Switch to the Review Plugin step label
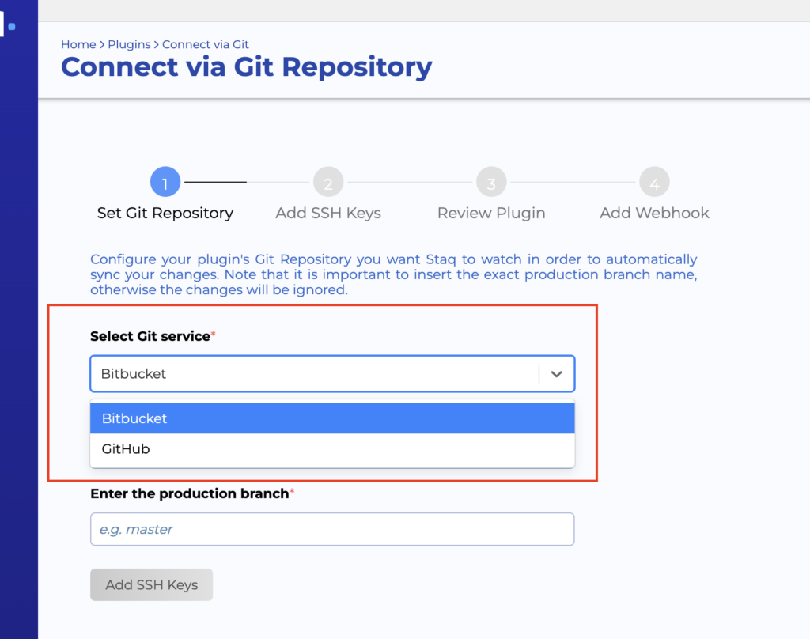810x639 pixels. (x=491, y=213)
